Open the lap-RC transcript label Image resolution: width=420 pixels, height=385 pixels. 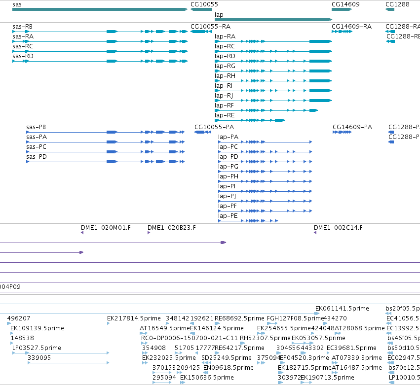click(225, 46)
